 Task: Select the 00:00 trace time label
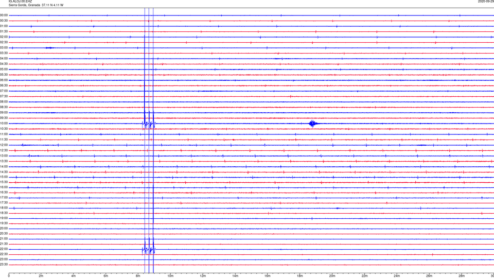(x=4, y=15)
